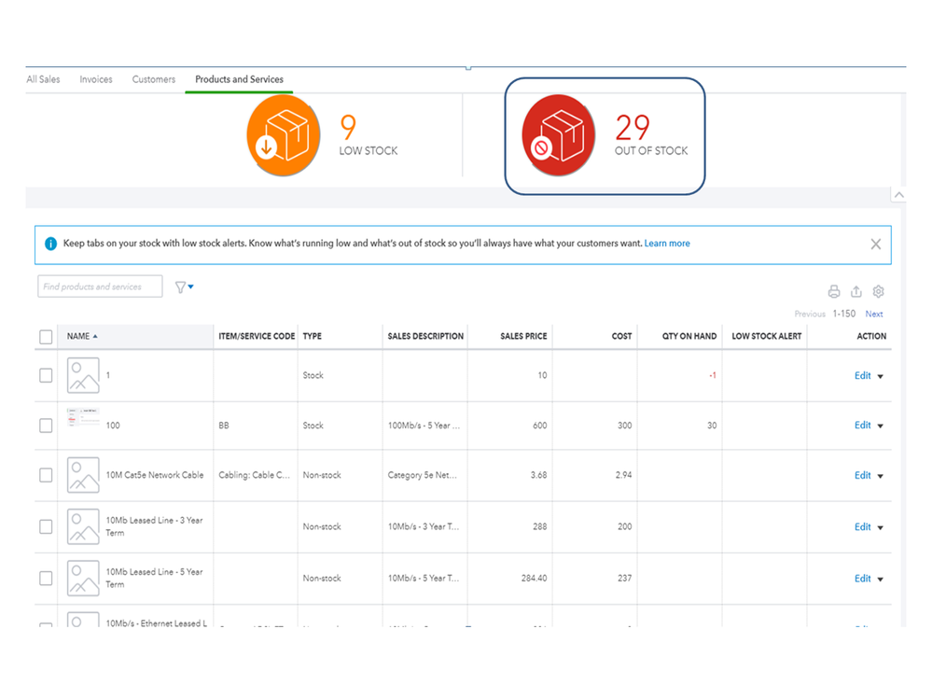Click the ITEM/SERVICE CODE column header
932x699 pixels.
click(257, 336)
